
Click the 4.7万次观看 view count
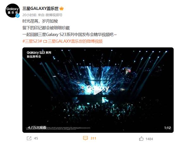[x=37, y=128]
